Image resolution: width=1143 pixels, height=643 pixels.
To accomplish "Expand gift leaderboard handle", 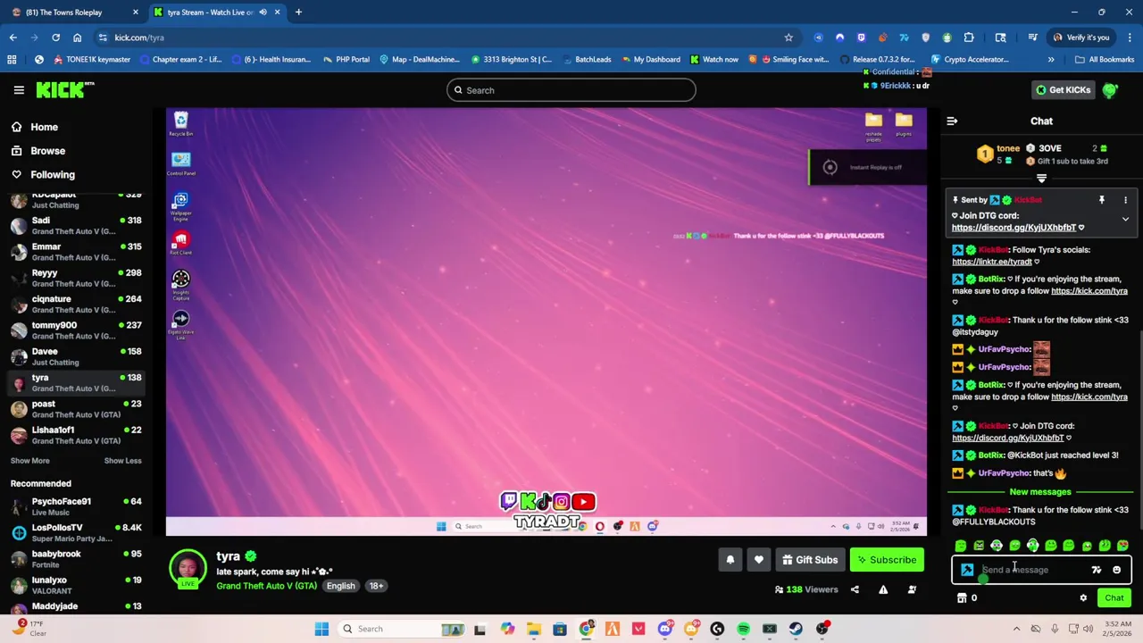I will (1041, 179).
